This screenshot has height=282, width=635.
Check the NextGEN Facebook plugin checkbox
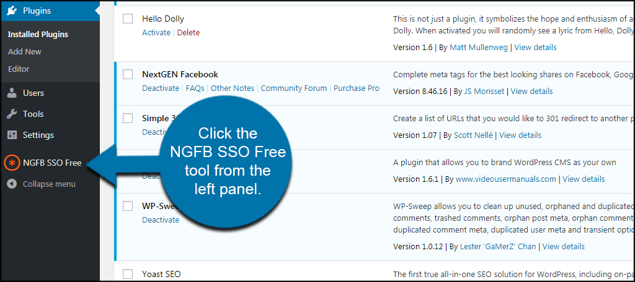(x=128, y=74)
